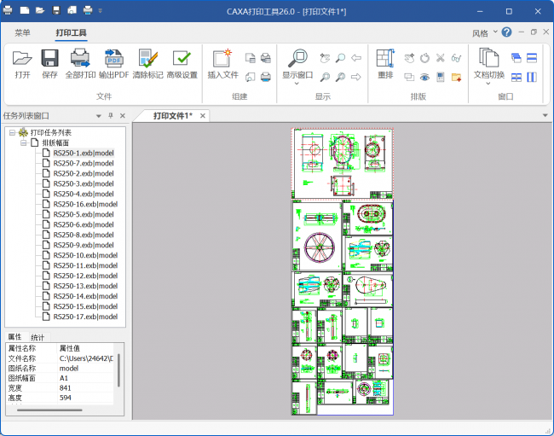
Task: Open quick access toolbar customize dropdown
Action: click(101, 10)
